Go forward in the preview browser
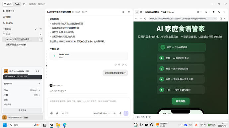The width and height of the screenshot is (229, 128). tap(141, 19)
